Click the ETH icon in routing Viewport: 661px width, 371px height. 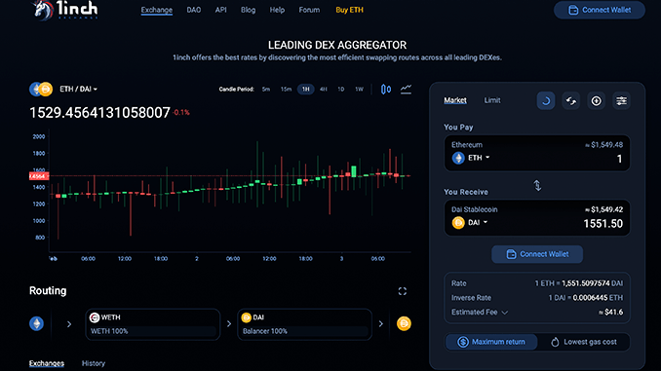36,323
